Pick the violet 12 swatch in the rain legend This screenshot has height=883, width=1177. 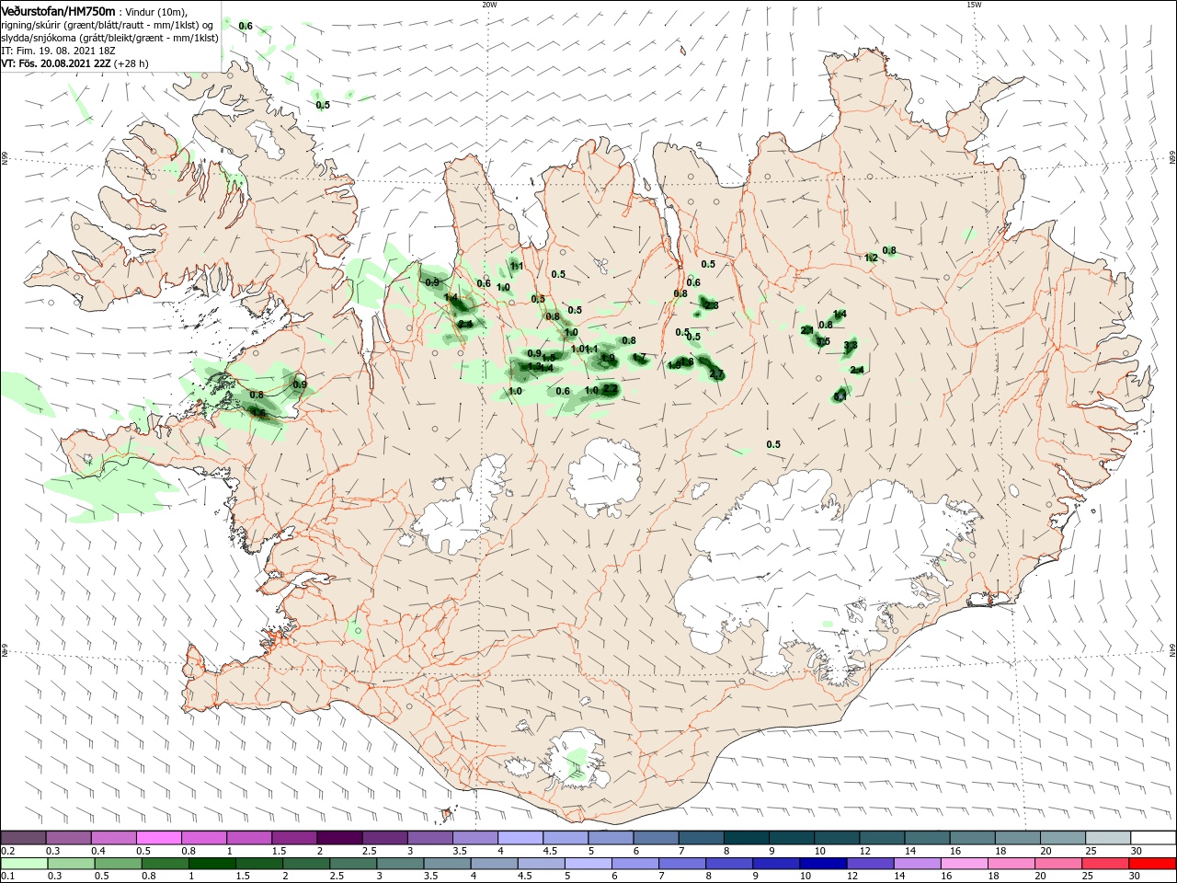coord(870,864)
